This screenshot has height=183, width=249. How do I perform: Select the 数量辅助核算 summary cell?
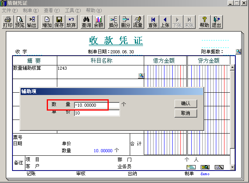35,72
